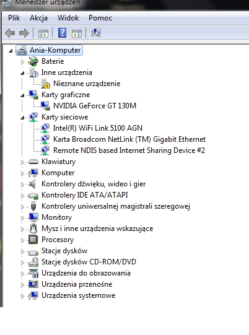Click show/hide console tree toolbar icon
This screenshot has height=335, width=249.
[43, 33]
